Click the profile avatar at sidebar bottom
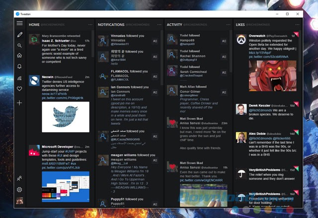The width and height of the screenshot is (318, 218). click(20, 201)
